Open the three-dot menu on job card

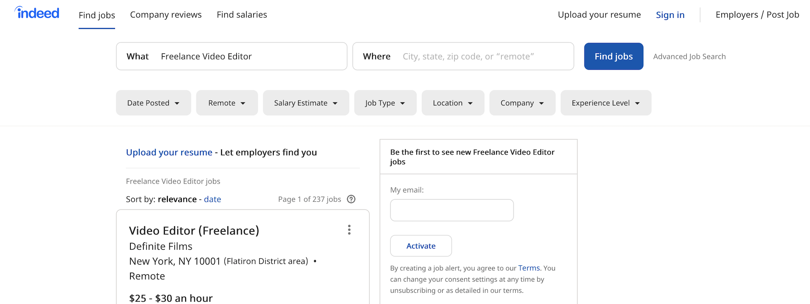pyautogui.click(x=349, y=230)
